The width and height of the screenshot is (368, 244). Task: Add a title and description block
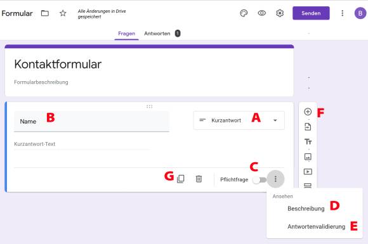coord(308,141)
